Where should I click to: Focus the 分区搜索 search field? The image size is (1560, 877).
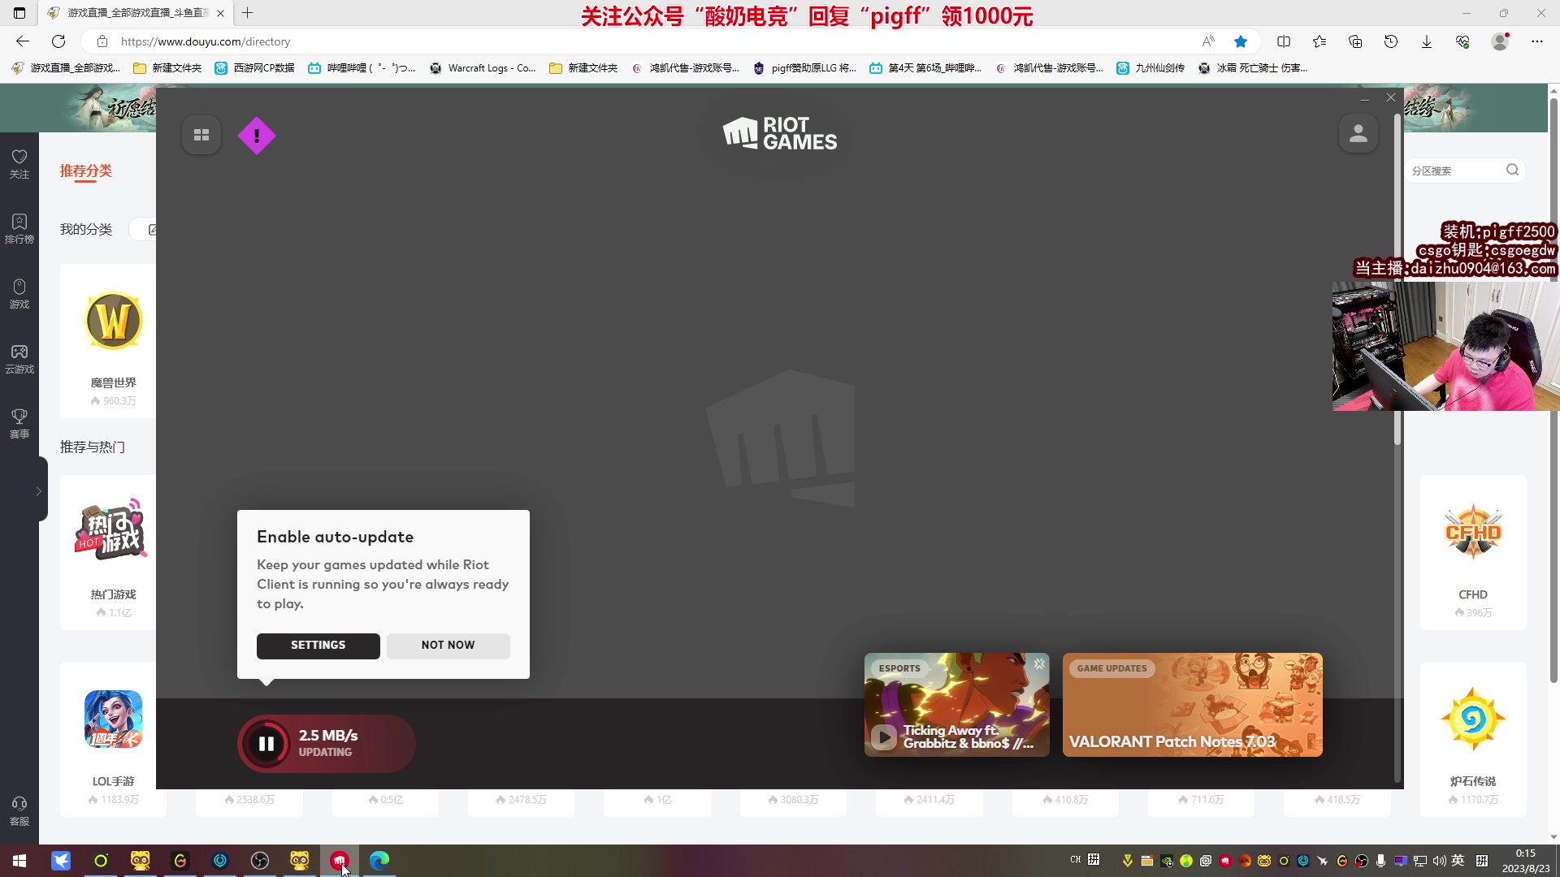pyautogui.click(x=1454, y=171)
